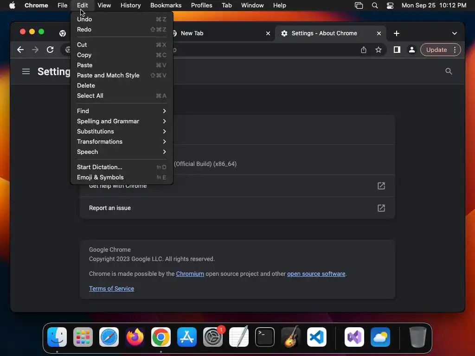The height and width of the screenshot is (356, 475).
Task: Open Emoji & Symbols menu item
Action: [x=122, y=178]
